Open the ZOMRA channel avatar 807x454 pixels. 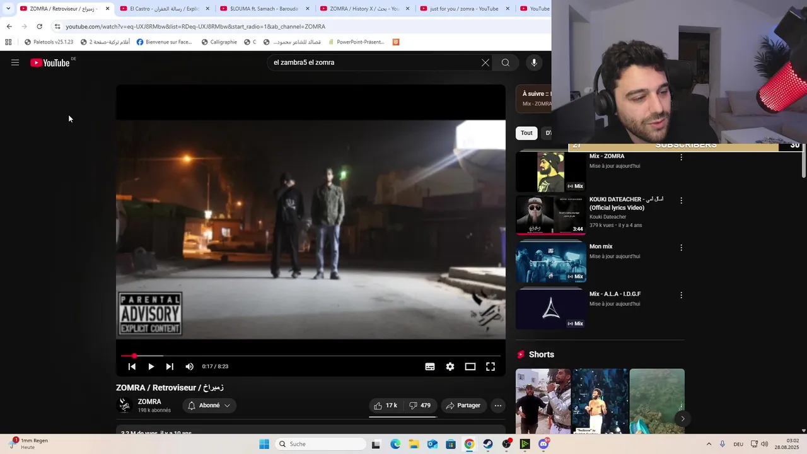pos(125,405)
